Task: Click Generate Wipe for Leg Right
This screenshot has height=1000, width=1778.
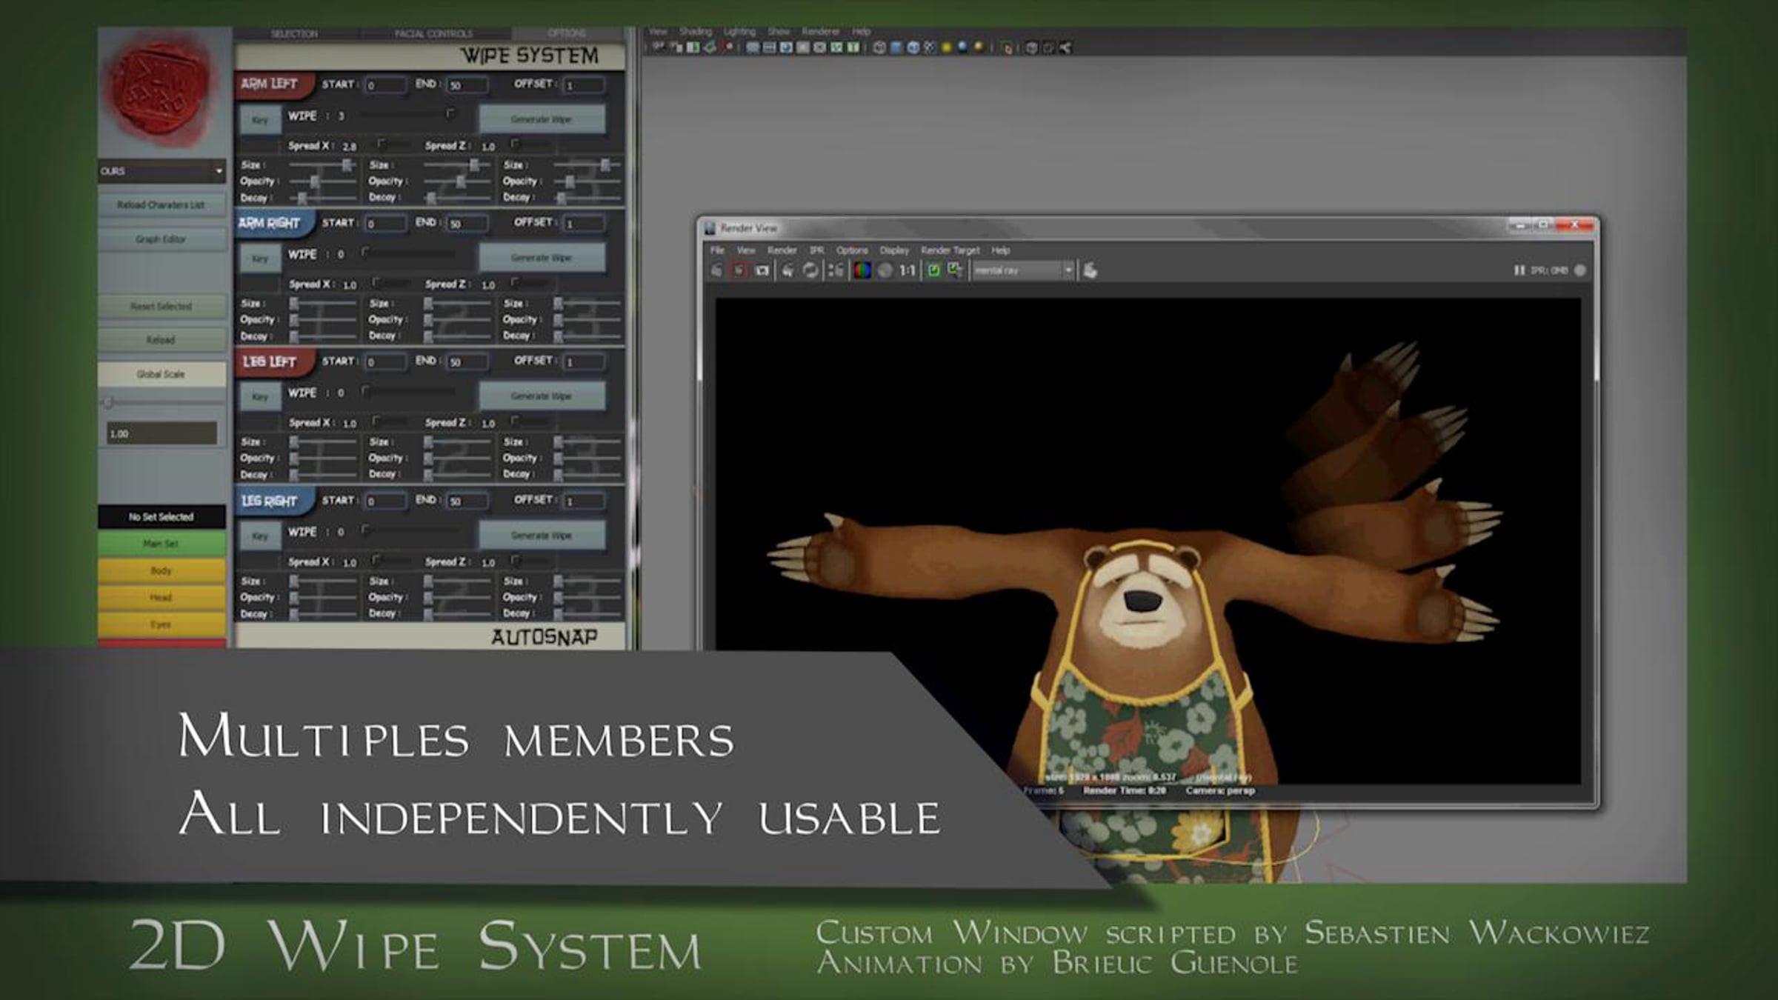Action: point(542,535)
